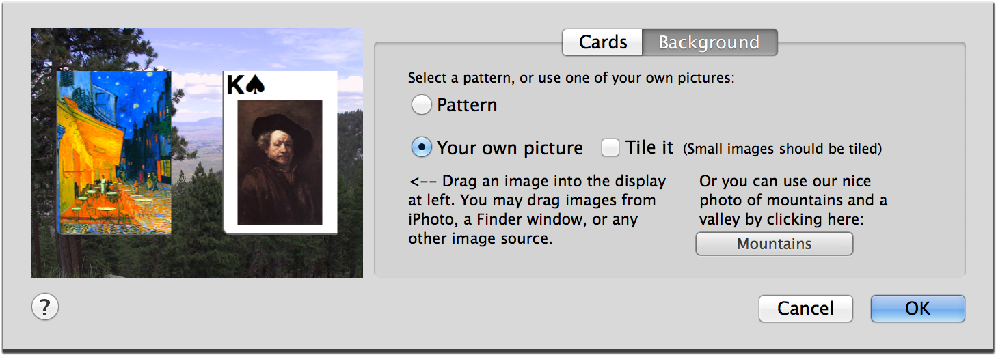Click the "Drag an image" instruction text
996x355 pixels.
[x=537, y=210]
